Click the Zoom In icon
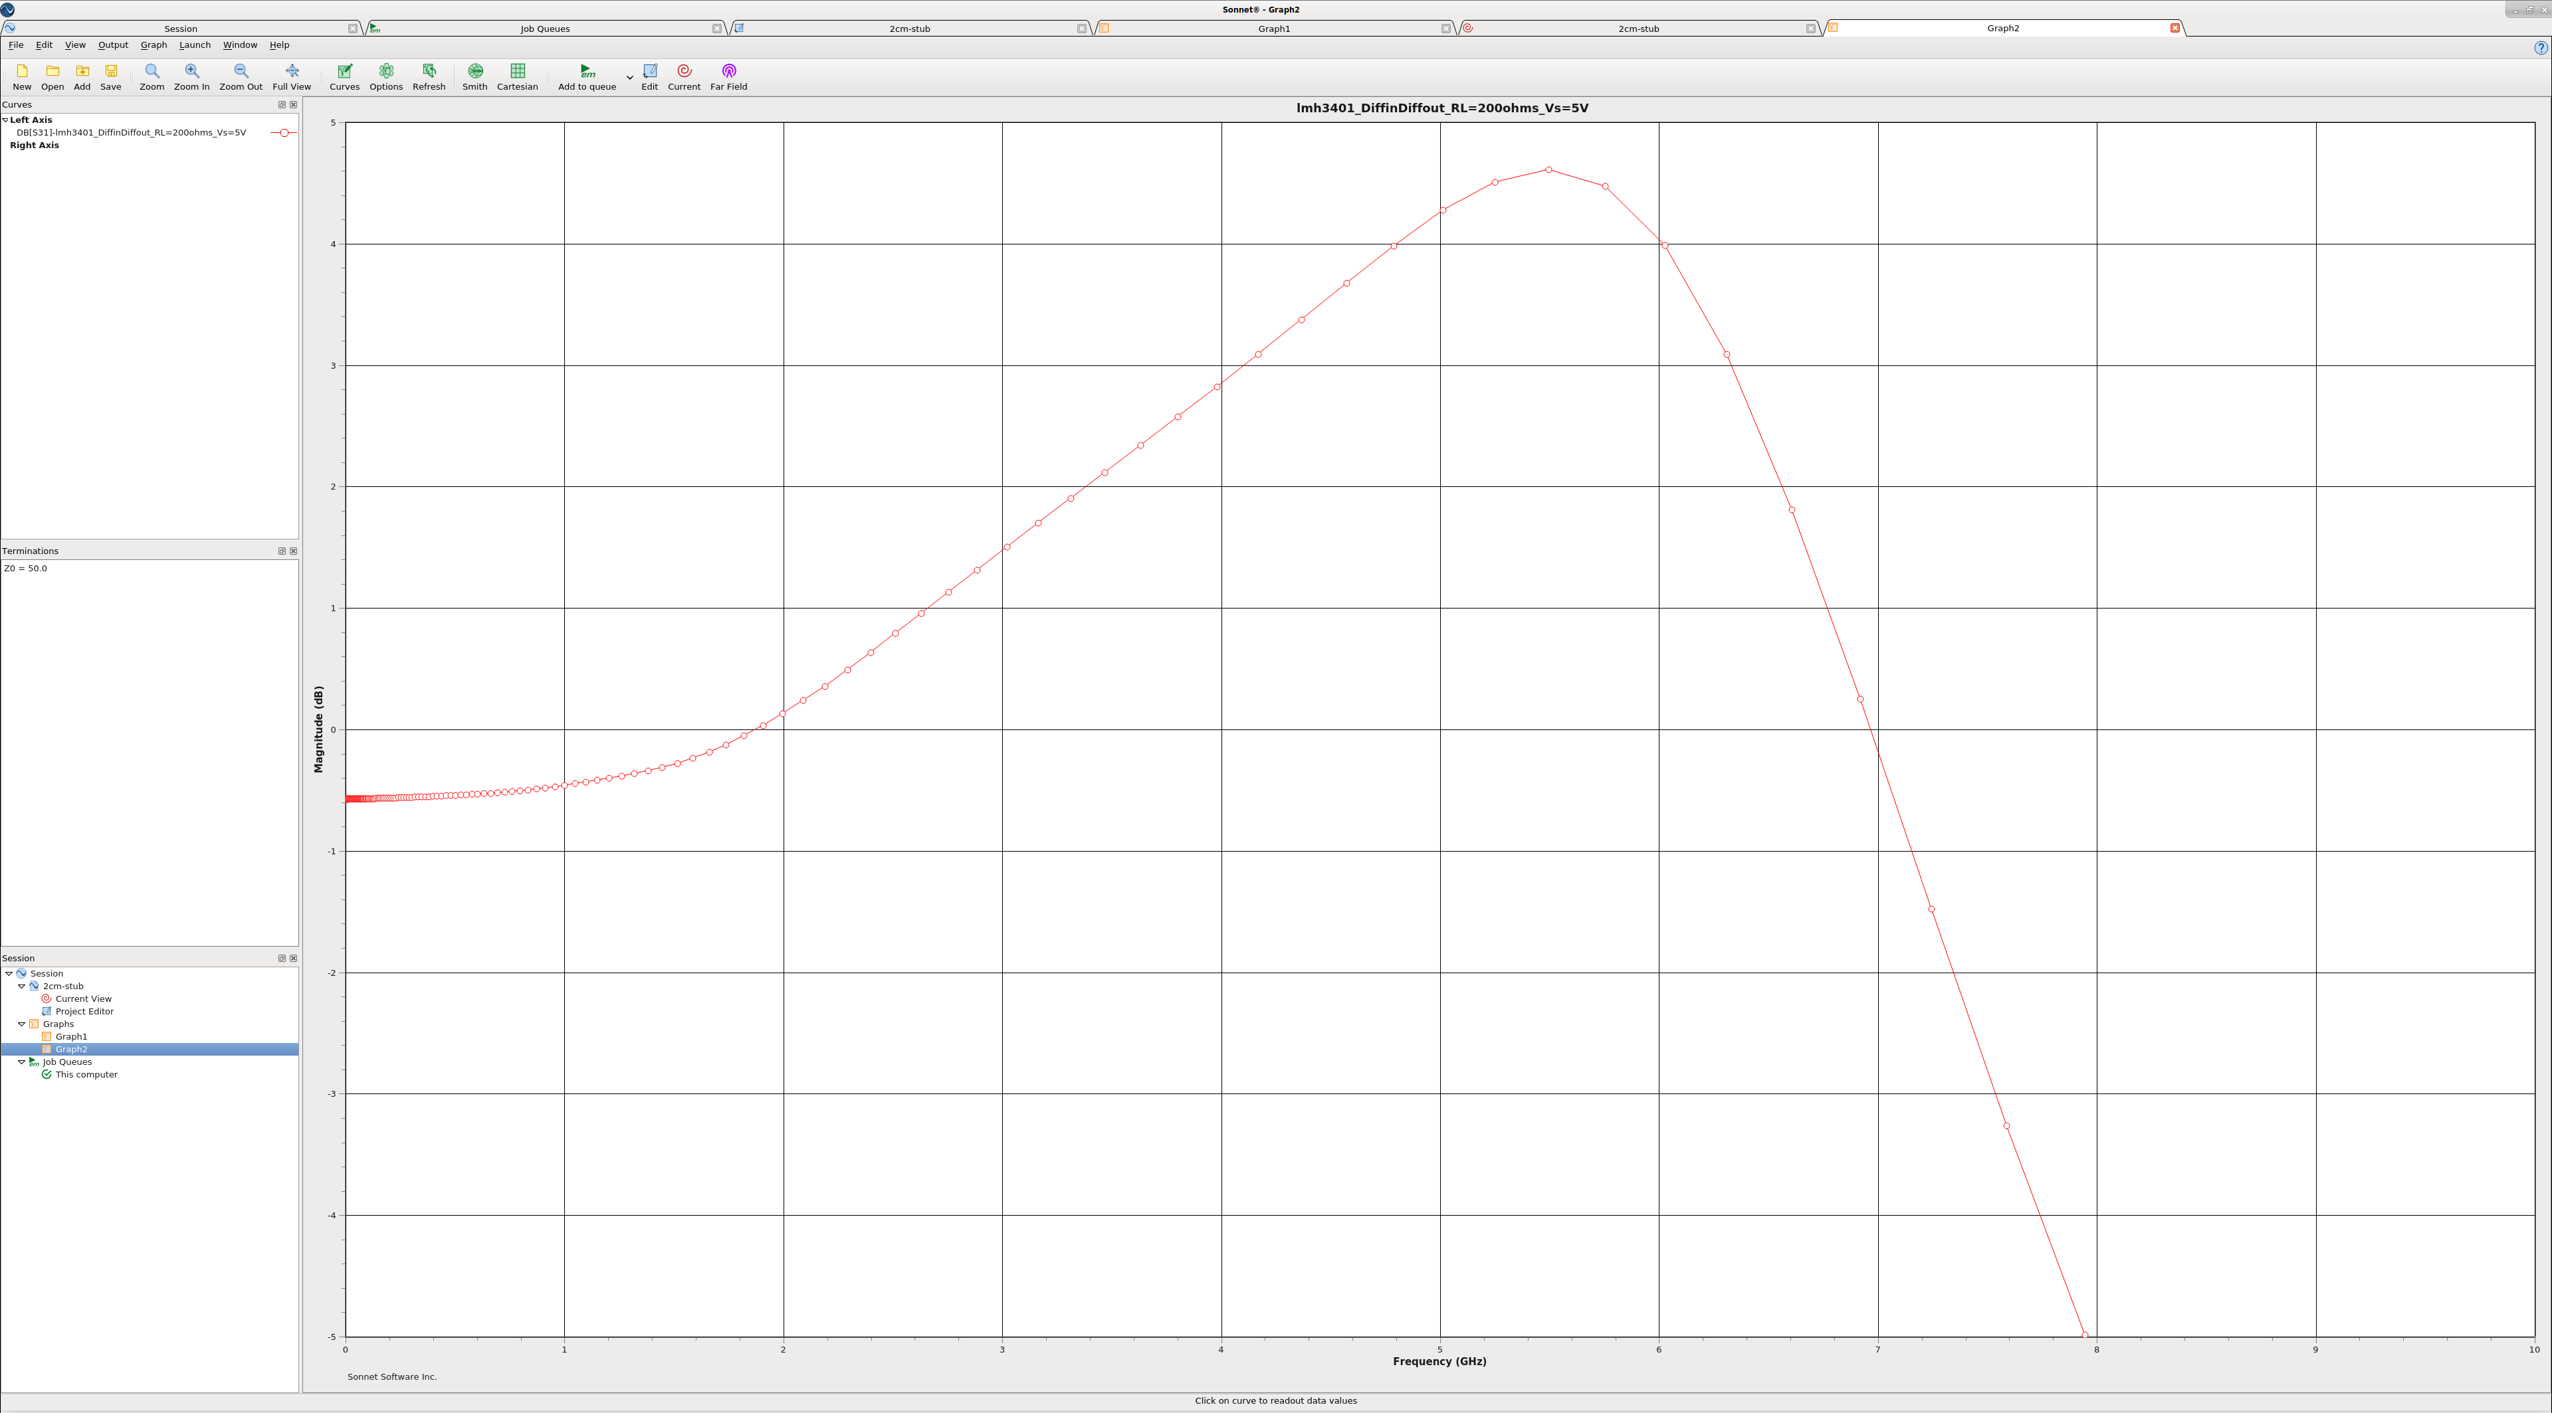The image size is (2552, 1413). 192,77
